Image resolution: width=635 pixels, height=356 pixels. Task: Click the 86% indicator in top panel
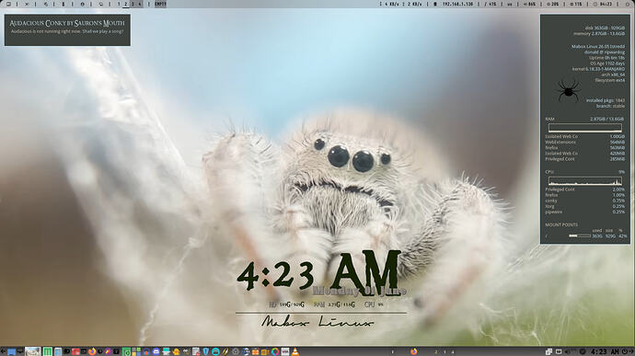tap(530, 4)
